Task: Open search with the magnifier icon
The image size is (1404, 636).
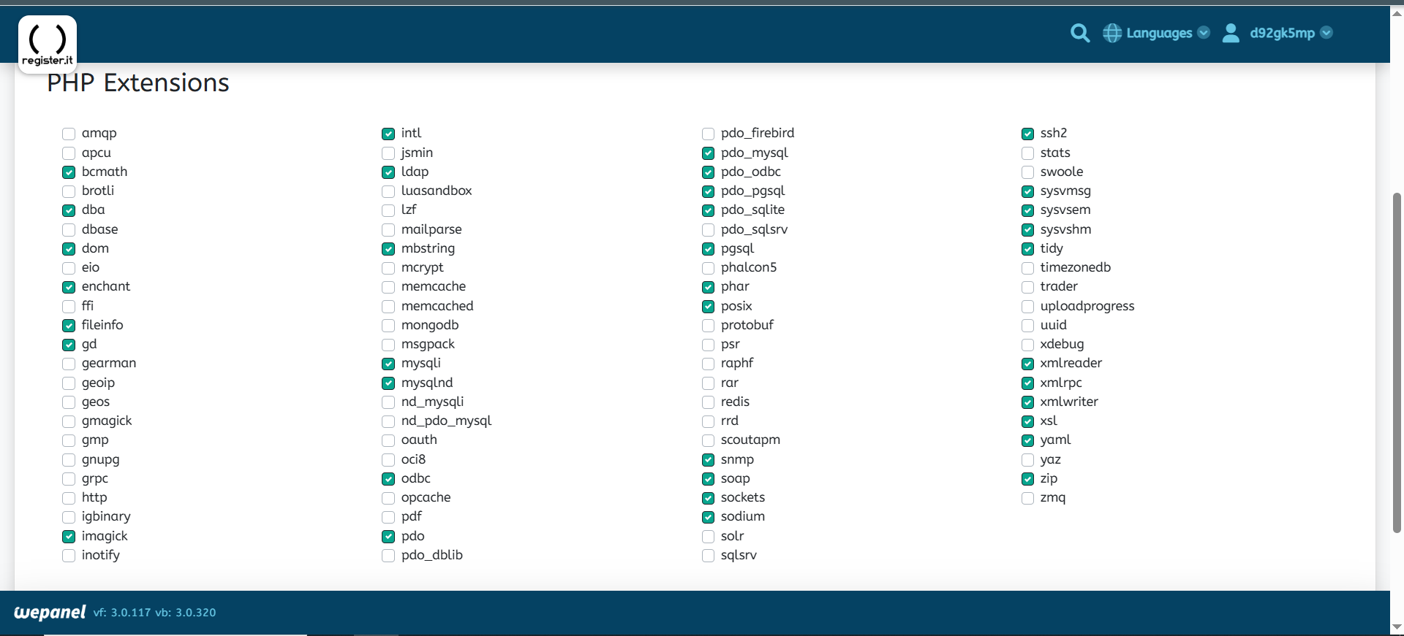Action: click(x=1080, y=33)
